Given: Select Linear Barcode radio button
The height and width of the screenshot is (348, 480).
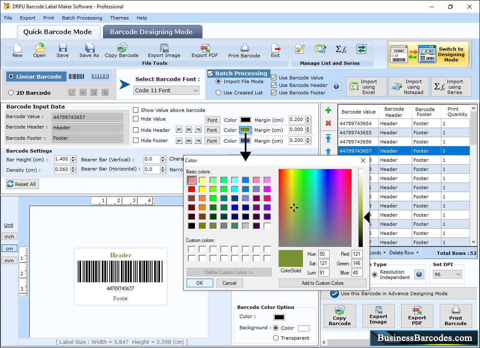Looking at the screenshot, I should [x=11, y=77].
